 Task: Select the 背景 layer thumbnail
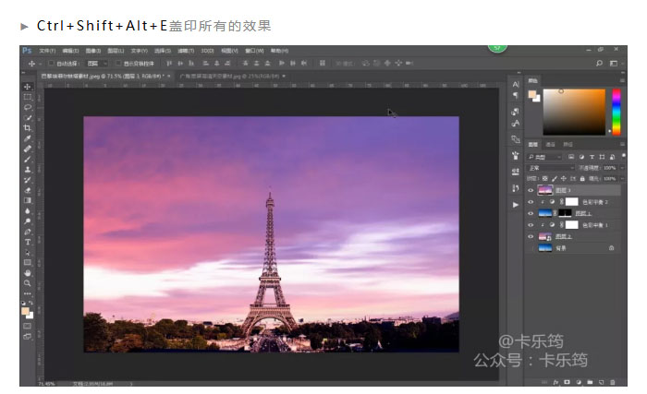pyautogui.click(x=545, y=248)
